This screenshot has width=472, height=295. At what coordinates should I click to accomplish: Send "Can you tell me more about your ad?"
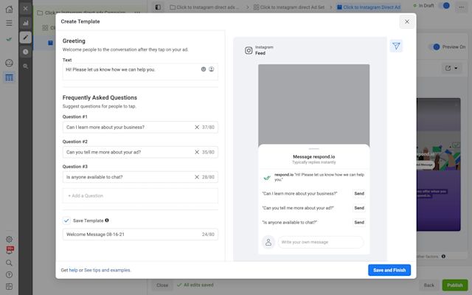click(359, 208)
